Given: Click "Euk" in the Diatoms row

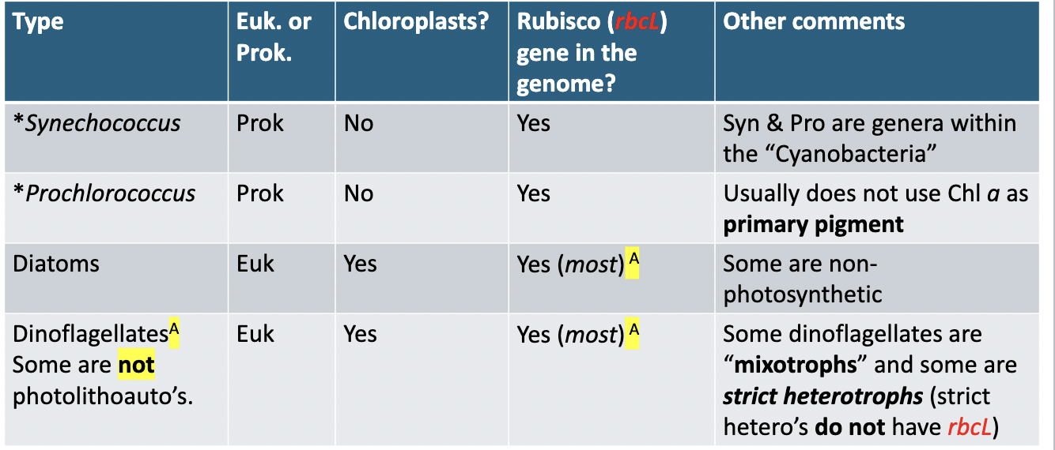Looking at the screenshot, I should click(255, 264).
